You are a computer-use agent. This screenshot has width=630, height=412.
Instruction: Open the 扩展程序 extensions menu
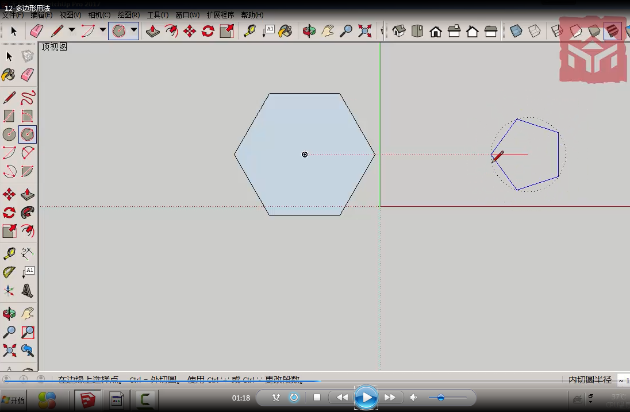coord(220,15)
